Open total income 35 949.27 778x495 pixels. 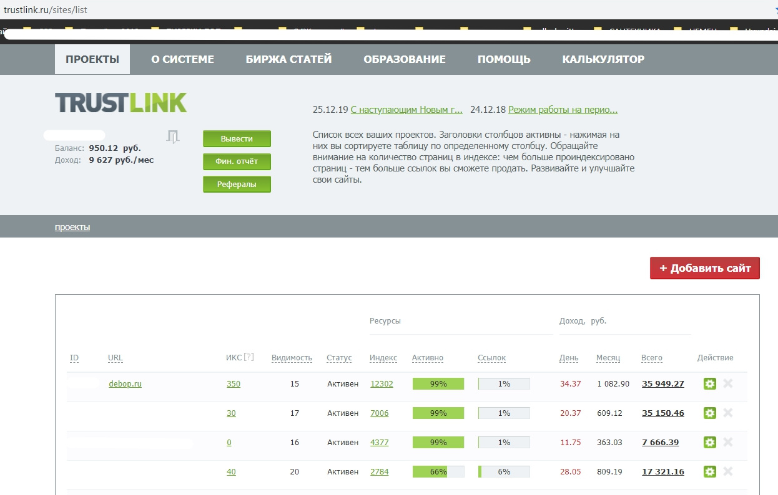663,384
